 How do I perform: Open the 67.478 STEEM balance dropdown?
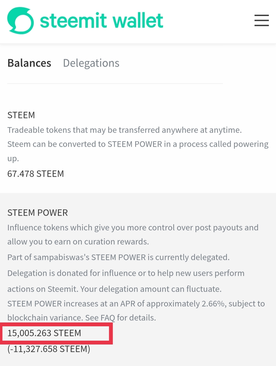point(36,174)
